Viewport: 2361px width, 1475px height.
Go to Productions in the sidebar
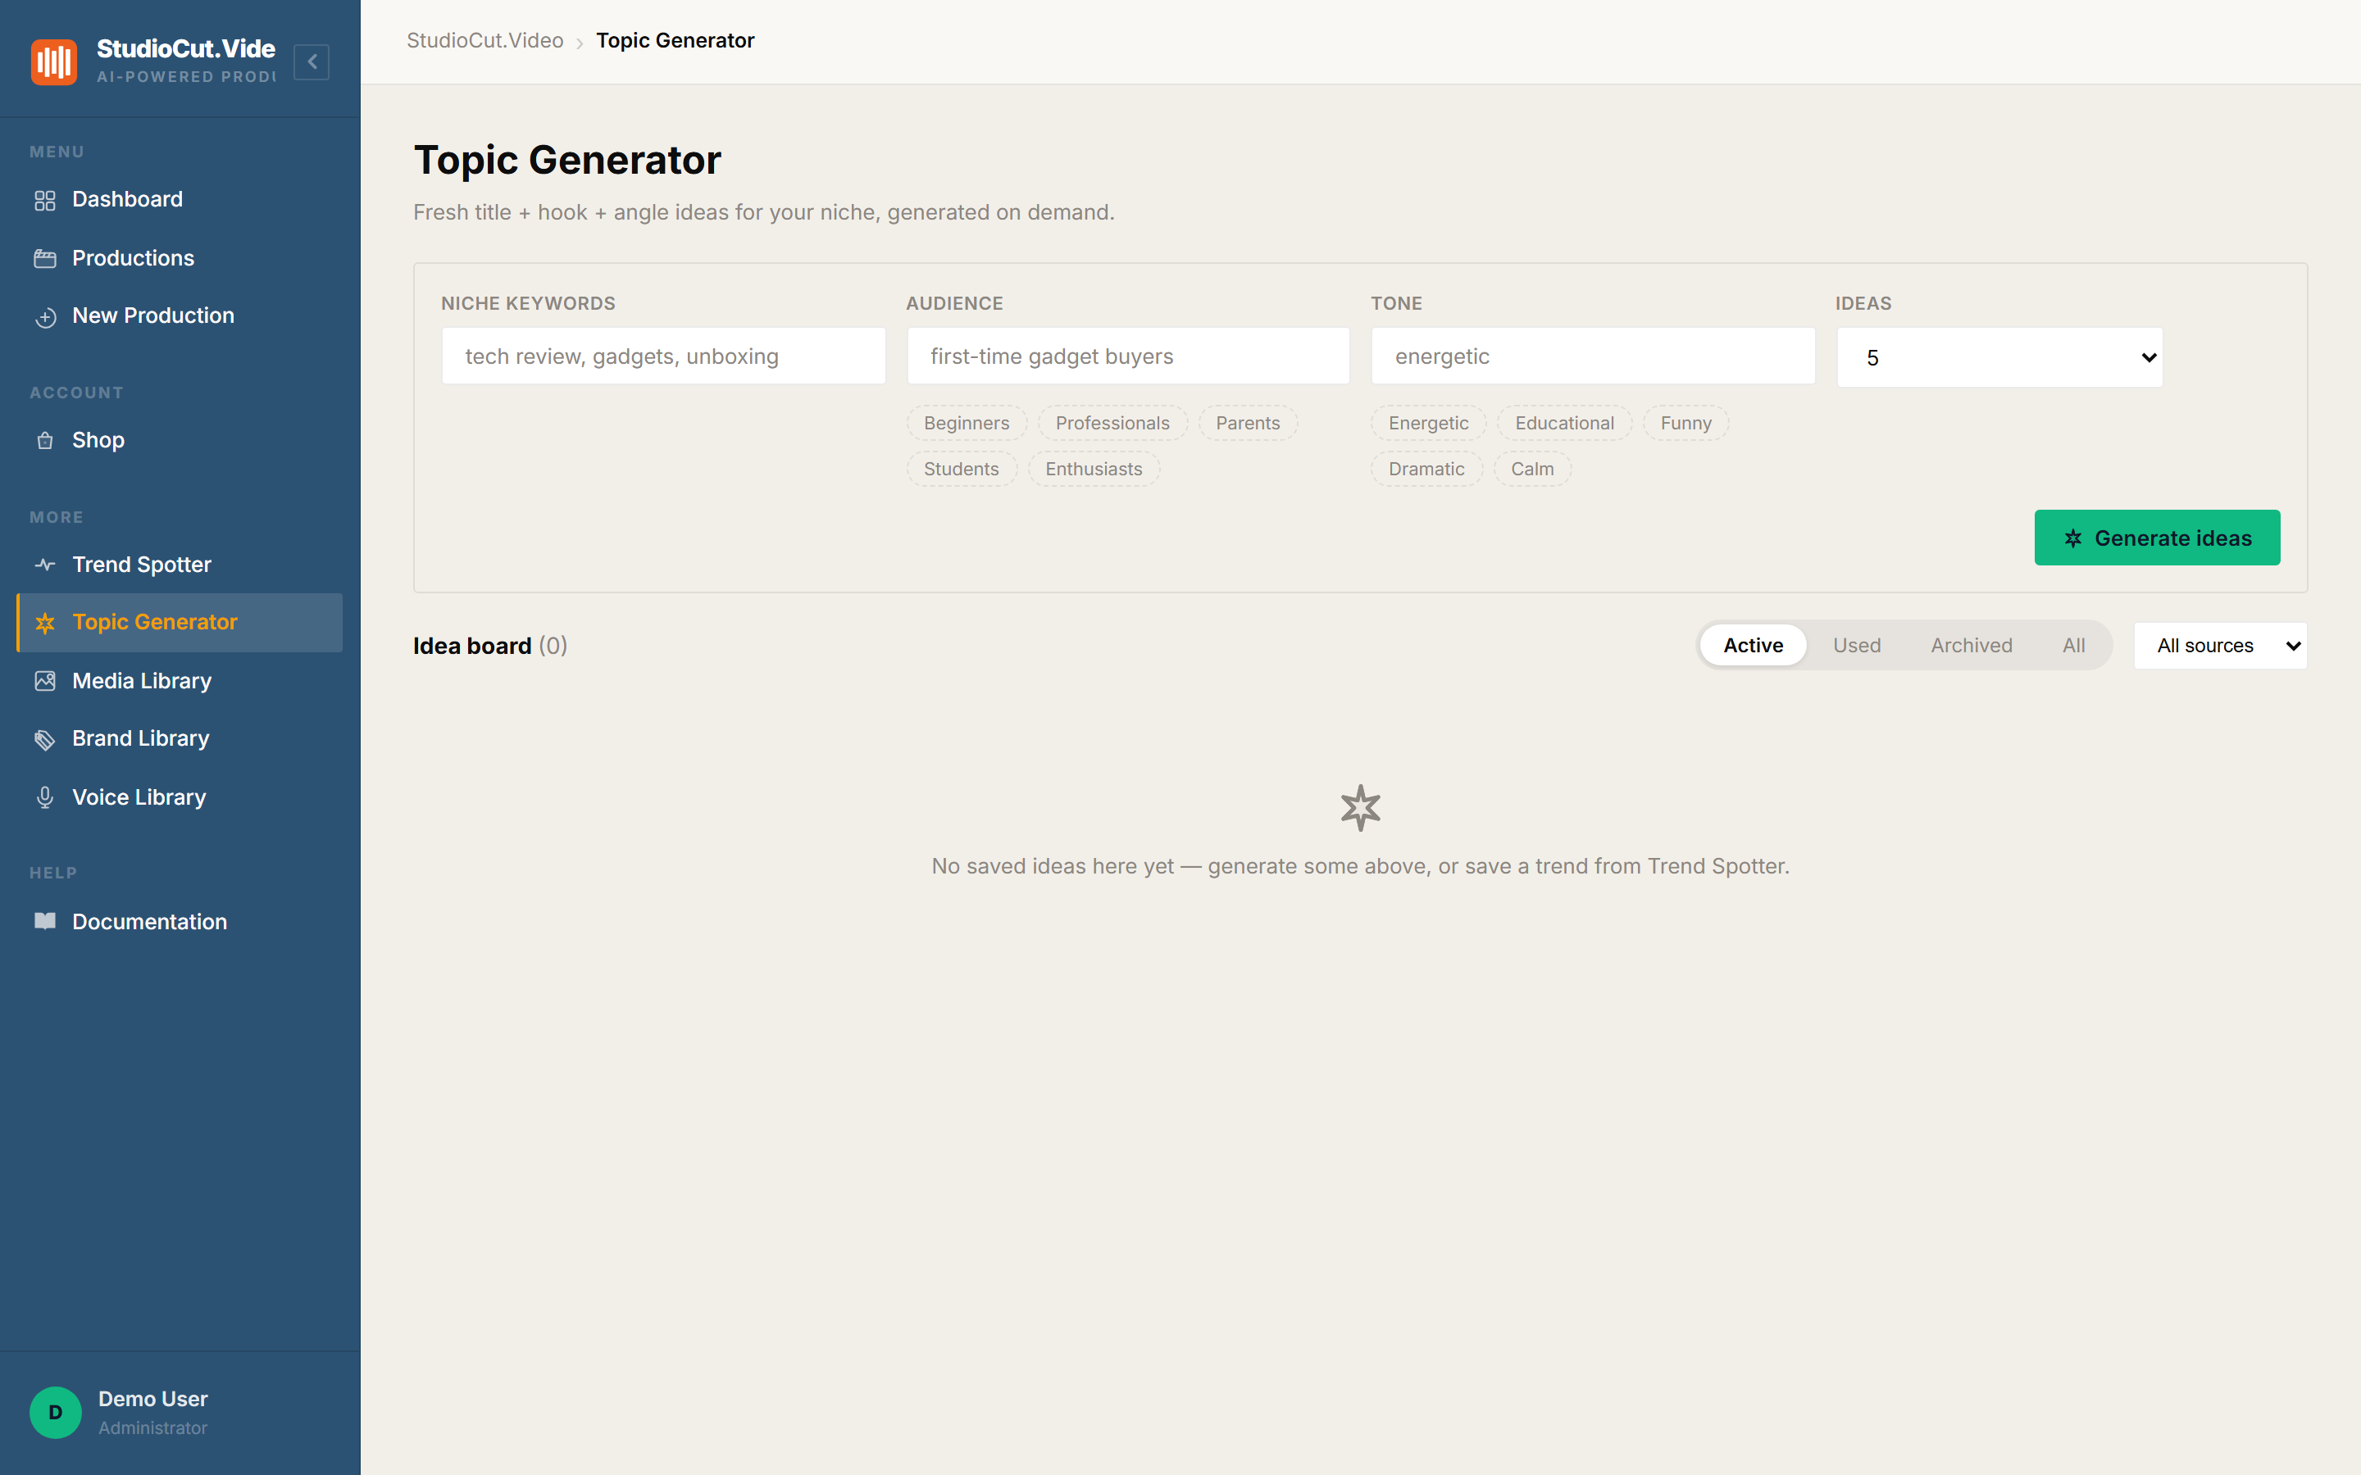coord(180,257)
